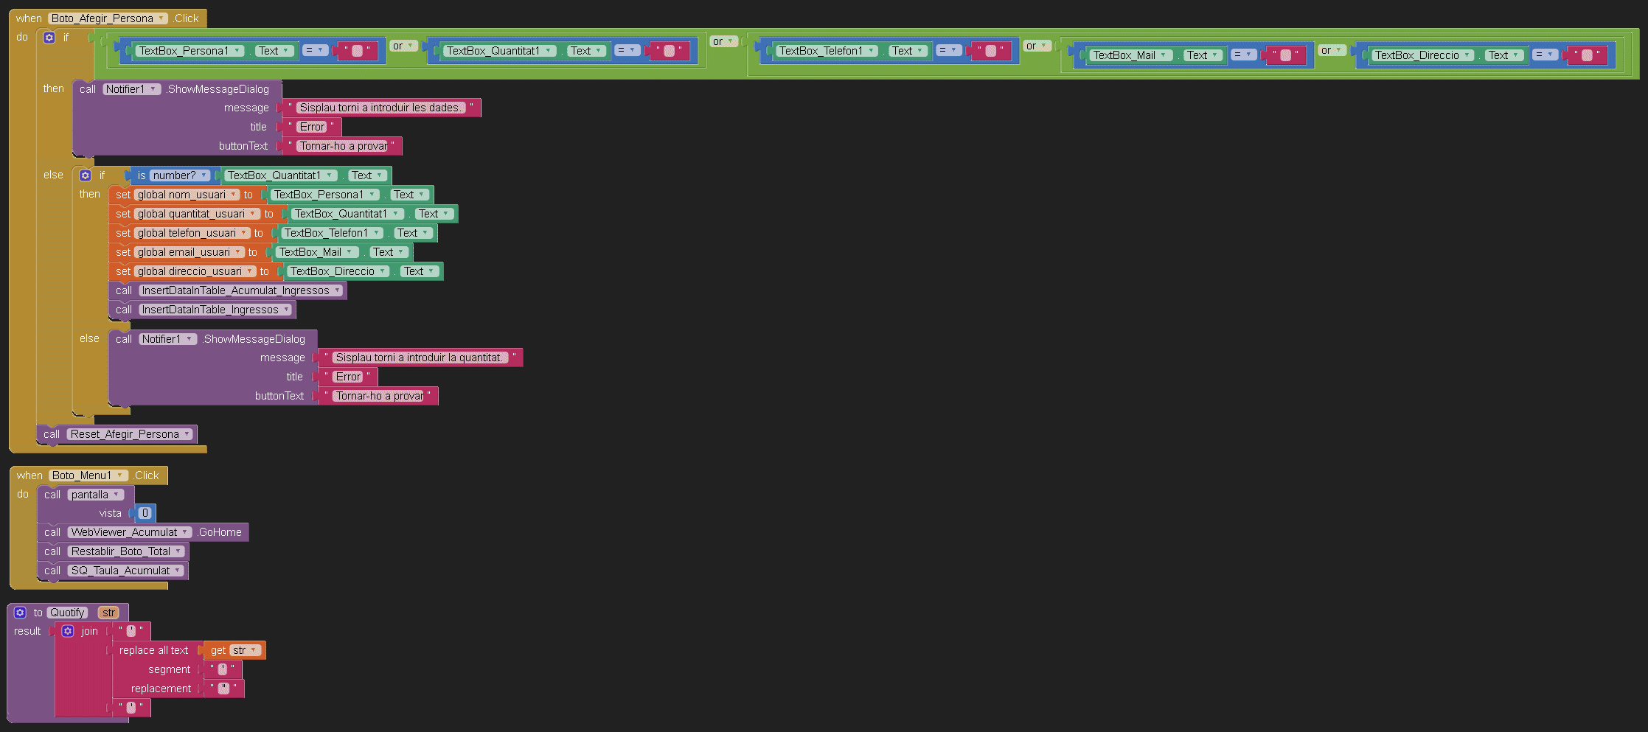This screenshot has width=1648, height=732.
Task: Expand the Boto_Menu1 component dropdown
Action: [119, 475]
